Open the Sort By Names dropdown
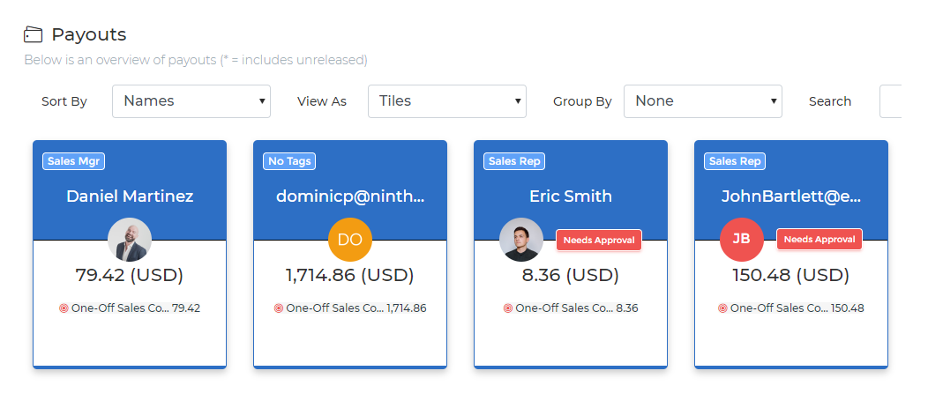The width and height of the screenshot is (943, 393). point(191,101)
